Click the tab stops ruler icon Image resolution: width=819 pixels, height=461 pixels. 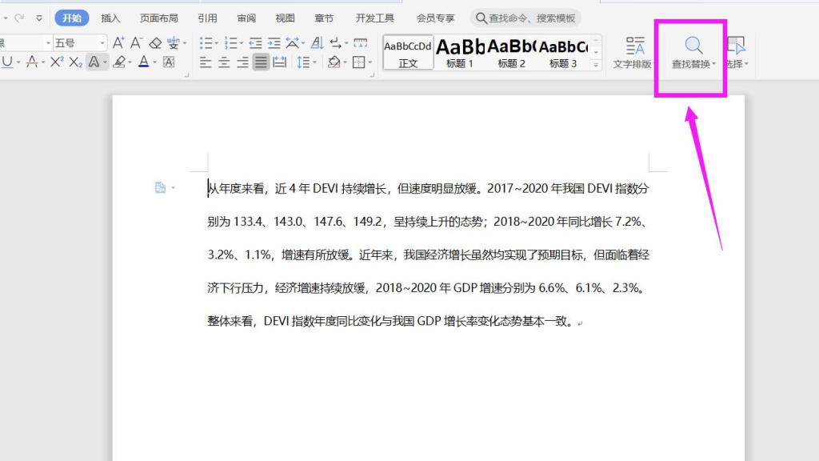pyautogui.click(x=361, y=43)
